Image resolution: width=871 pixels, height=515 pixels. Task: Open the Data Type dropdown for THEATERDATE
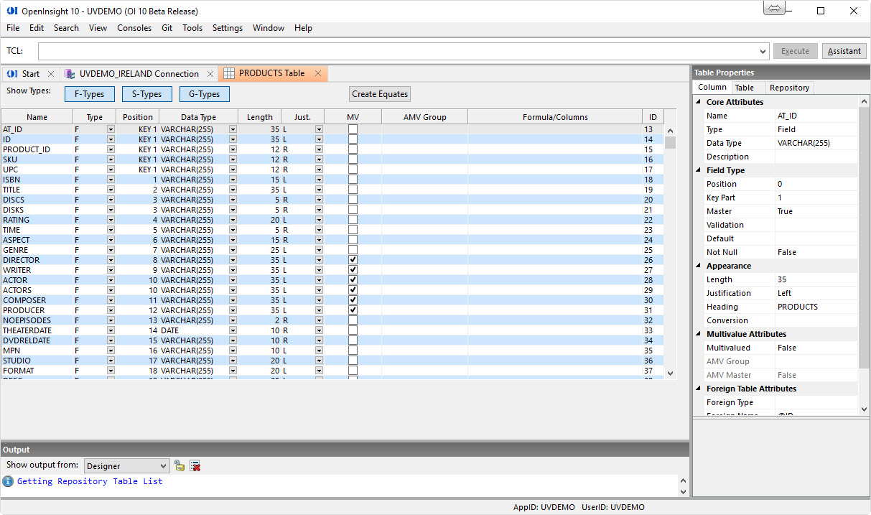point(233,330)
